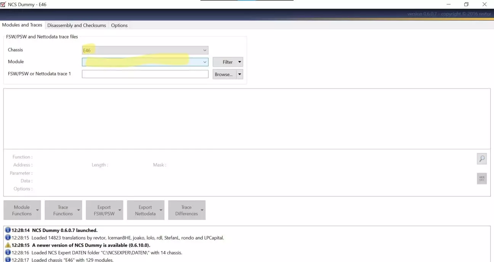Image resolution: width=494 pixels, height=262 pixels.
Task: Open the Module dropdown list
Action: click(x=145, y=62)
